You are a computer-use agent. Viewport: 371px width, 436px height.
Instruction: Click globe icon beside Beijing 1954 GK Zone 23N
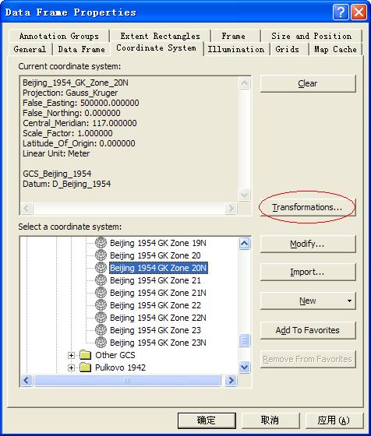pyautogui.click(x=101, y=343)
